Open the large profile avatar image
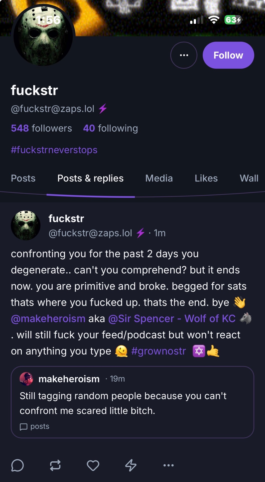The image size is (265, 482). point(43,36)
